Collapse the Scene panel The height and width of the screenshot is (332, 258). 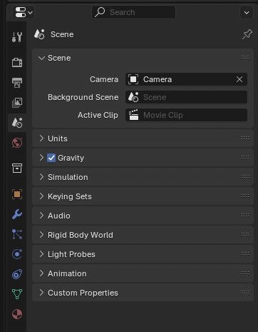(143, 58)
